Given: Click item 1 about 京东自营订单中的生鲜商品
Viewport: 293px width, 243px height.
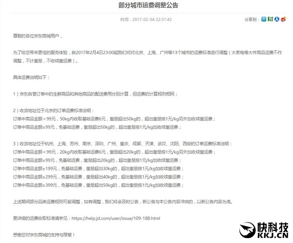Looking at the screenshot, I should tap(95, 94).
